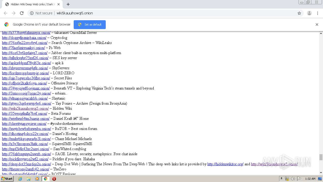The image size is (323, 182).
Task: Open the nfkrkvghv75xsf26.onion SKS link
Action: coord(25,58)
